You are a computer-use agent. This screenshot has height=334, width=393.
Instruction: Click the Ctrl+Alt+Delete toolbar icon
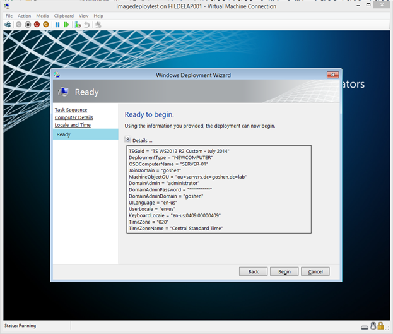pyautogui.click(x=8, y=25)
